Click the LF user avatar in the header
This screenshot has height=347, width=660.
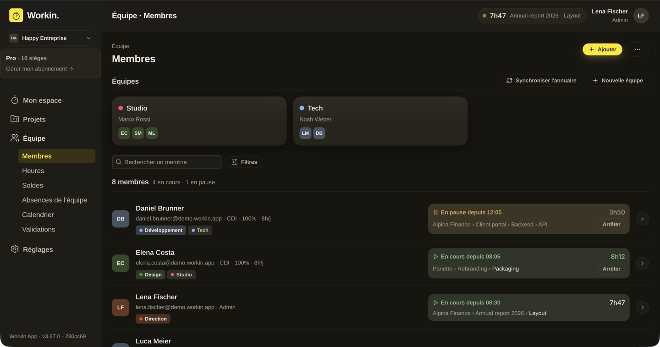[641, 16]
